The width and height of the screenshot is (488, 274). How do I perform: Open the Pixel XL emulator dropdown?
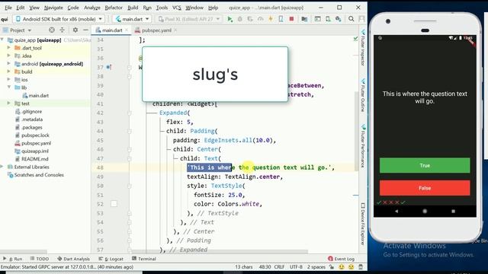(x=189, y=19)
